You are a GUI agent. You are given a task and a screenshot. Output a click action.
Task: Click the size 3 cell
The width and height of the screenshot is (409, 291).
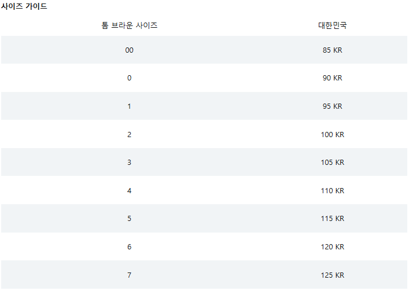[x=130, y=163]
